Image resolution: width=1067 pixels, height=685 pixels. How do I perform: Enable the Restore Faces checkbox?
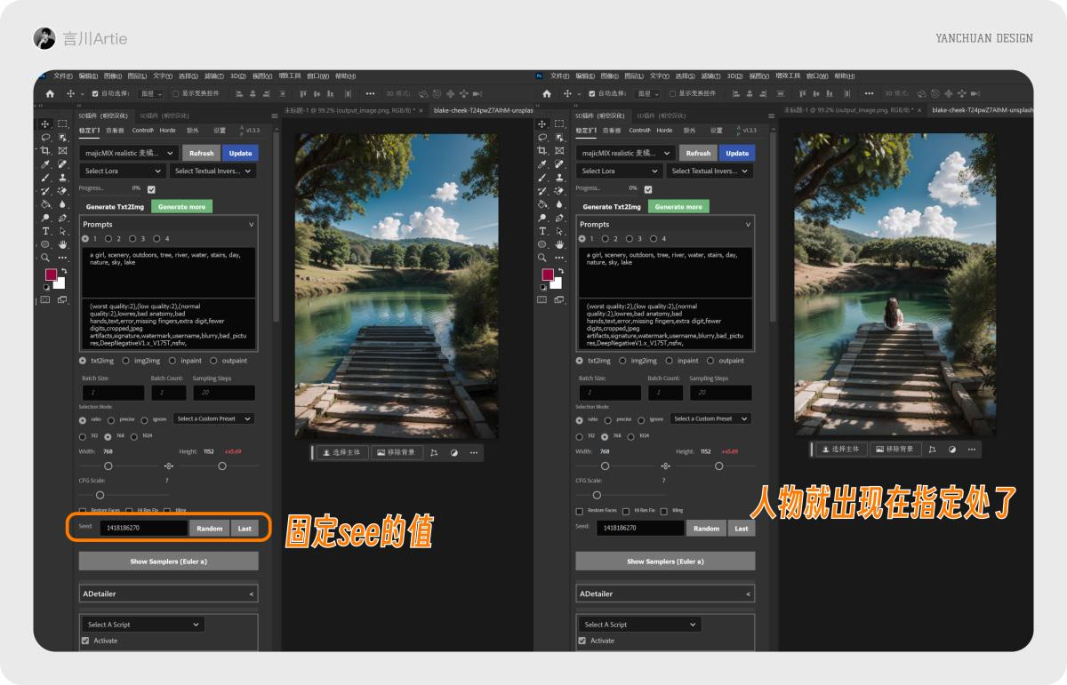coord(82,510)
